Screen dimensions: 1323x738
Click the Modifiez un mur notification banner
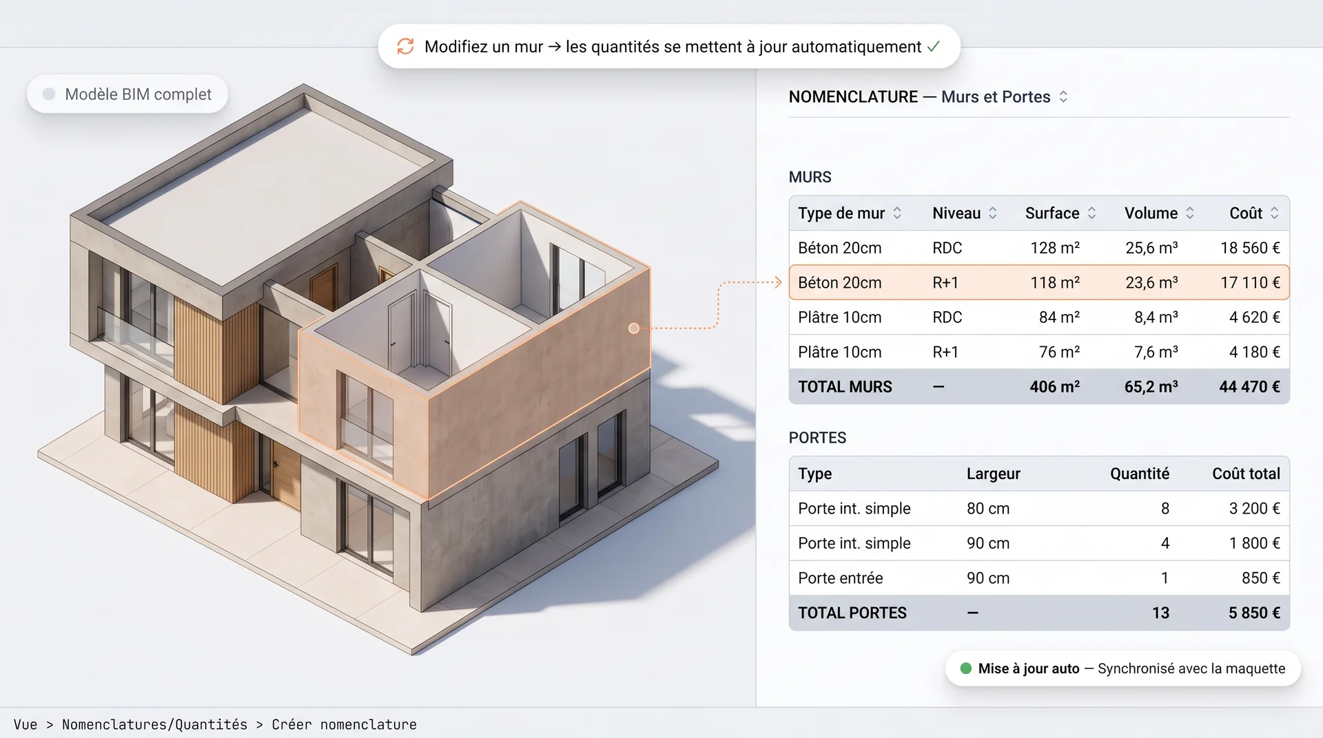point(669,47)
